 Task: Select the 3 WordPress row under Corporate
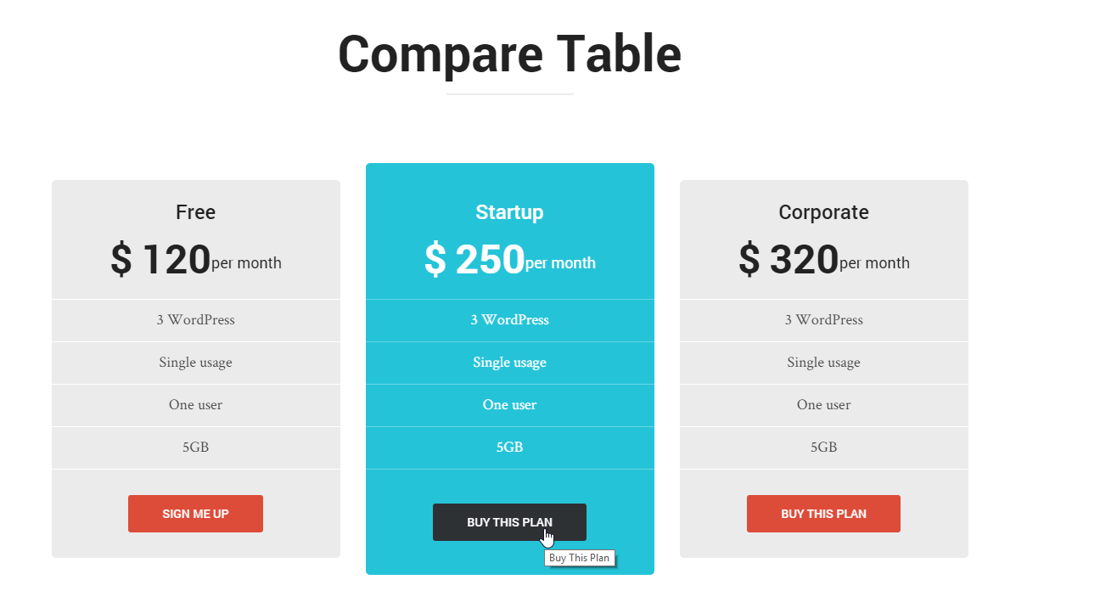(823, 320)
